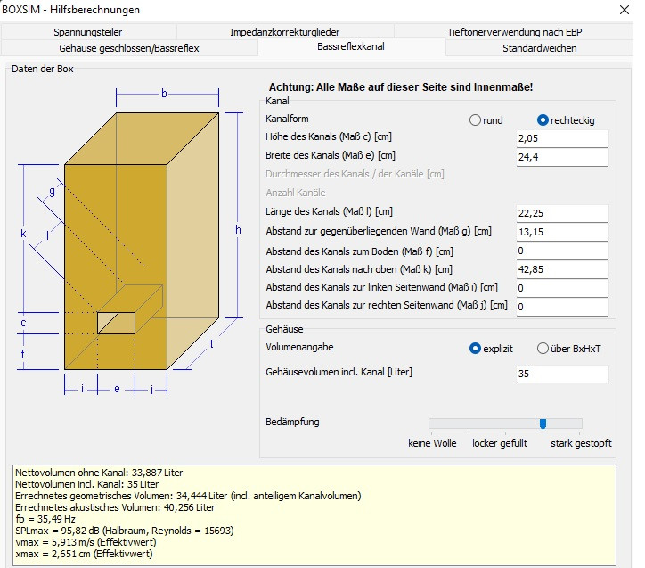
Task: Go to Gehäuse geschlossen/Bassreflex tab
Action: [129, 48]
